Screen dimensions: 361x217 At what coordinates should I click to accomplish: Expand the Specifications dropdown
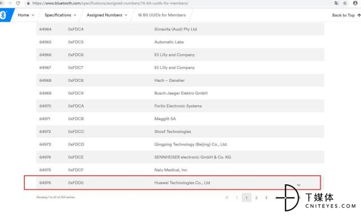click(60, 15)
